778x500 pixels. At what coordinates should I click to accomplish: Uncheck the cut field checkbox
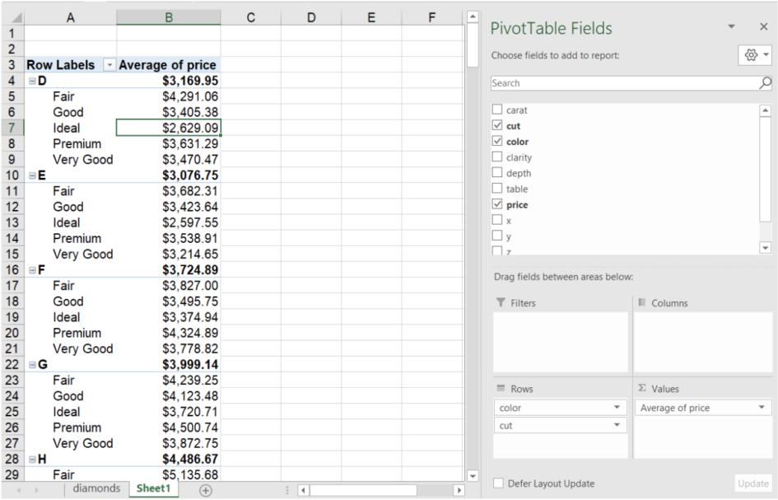click(496, 125)
